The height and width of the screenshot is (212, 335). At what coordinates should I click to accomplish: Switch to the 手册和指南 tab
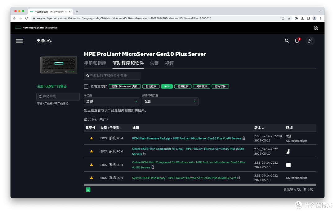click(x=95, y=63)
